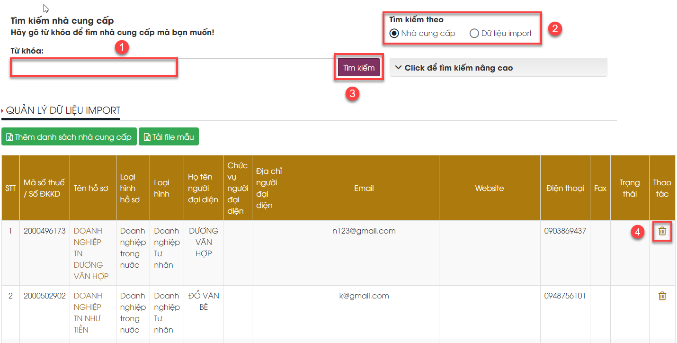The width and height of the screenshot is (677, 343).
Task: Click phone number 0948756101
Action: pyautogui.click(x=565, y=296)
